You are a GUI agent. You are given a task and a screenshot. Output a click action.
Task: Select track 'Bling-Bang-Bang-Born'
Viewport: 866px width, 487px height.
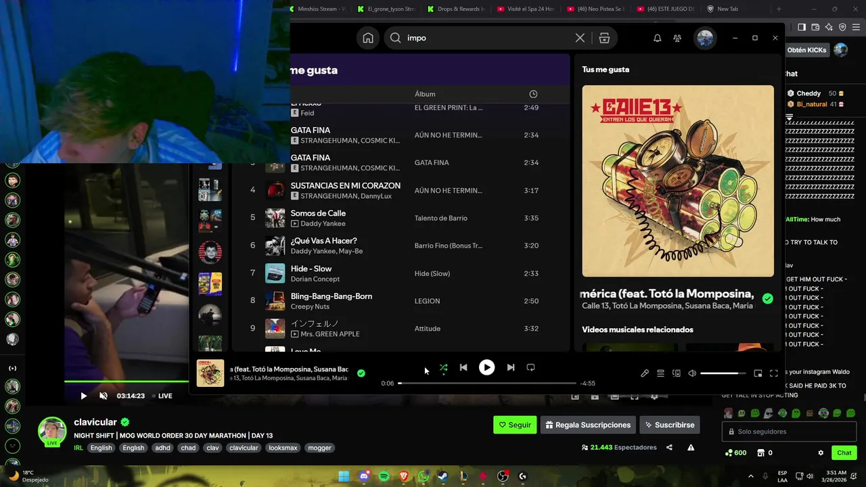pos(332,296)
